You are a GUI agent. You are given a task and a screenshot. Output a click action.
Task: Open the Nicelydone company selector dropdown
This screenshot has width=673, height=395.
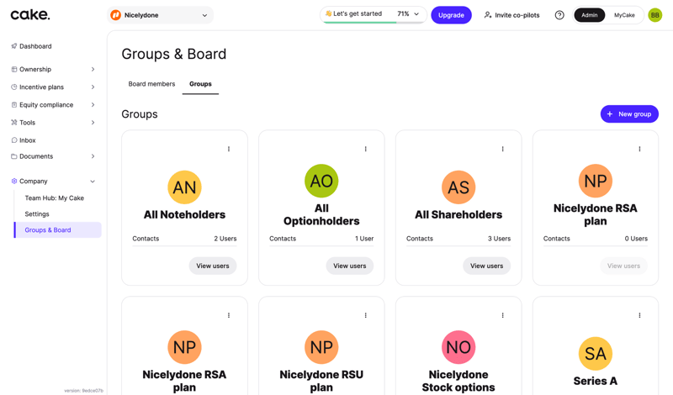161,15
